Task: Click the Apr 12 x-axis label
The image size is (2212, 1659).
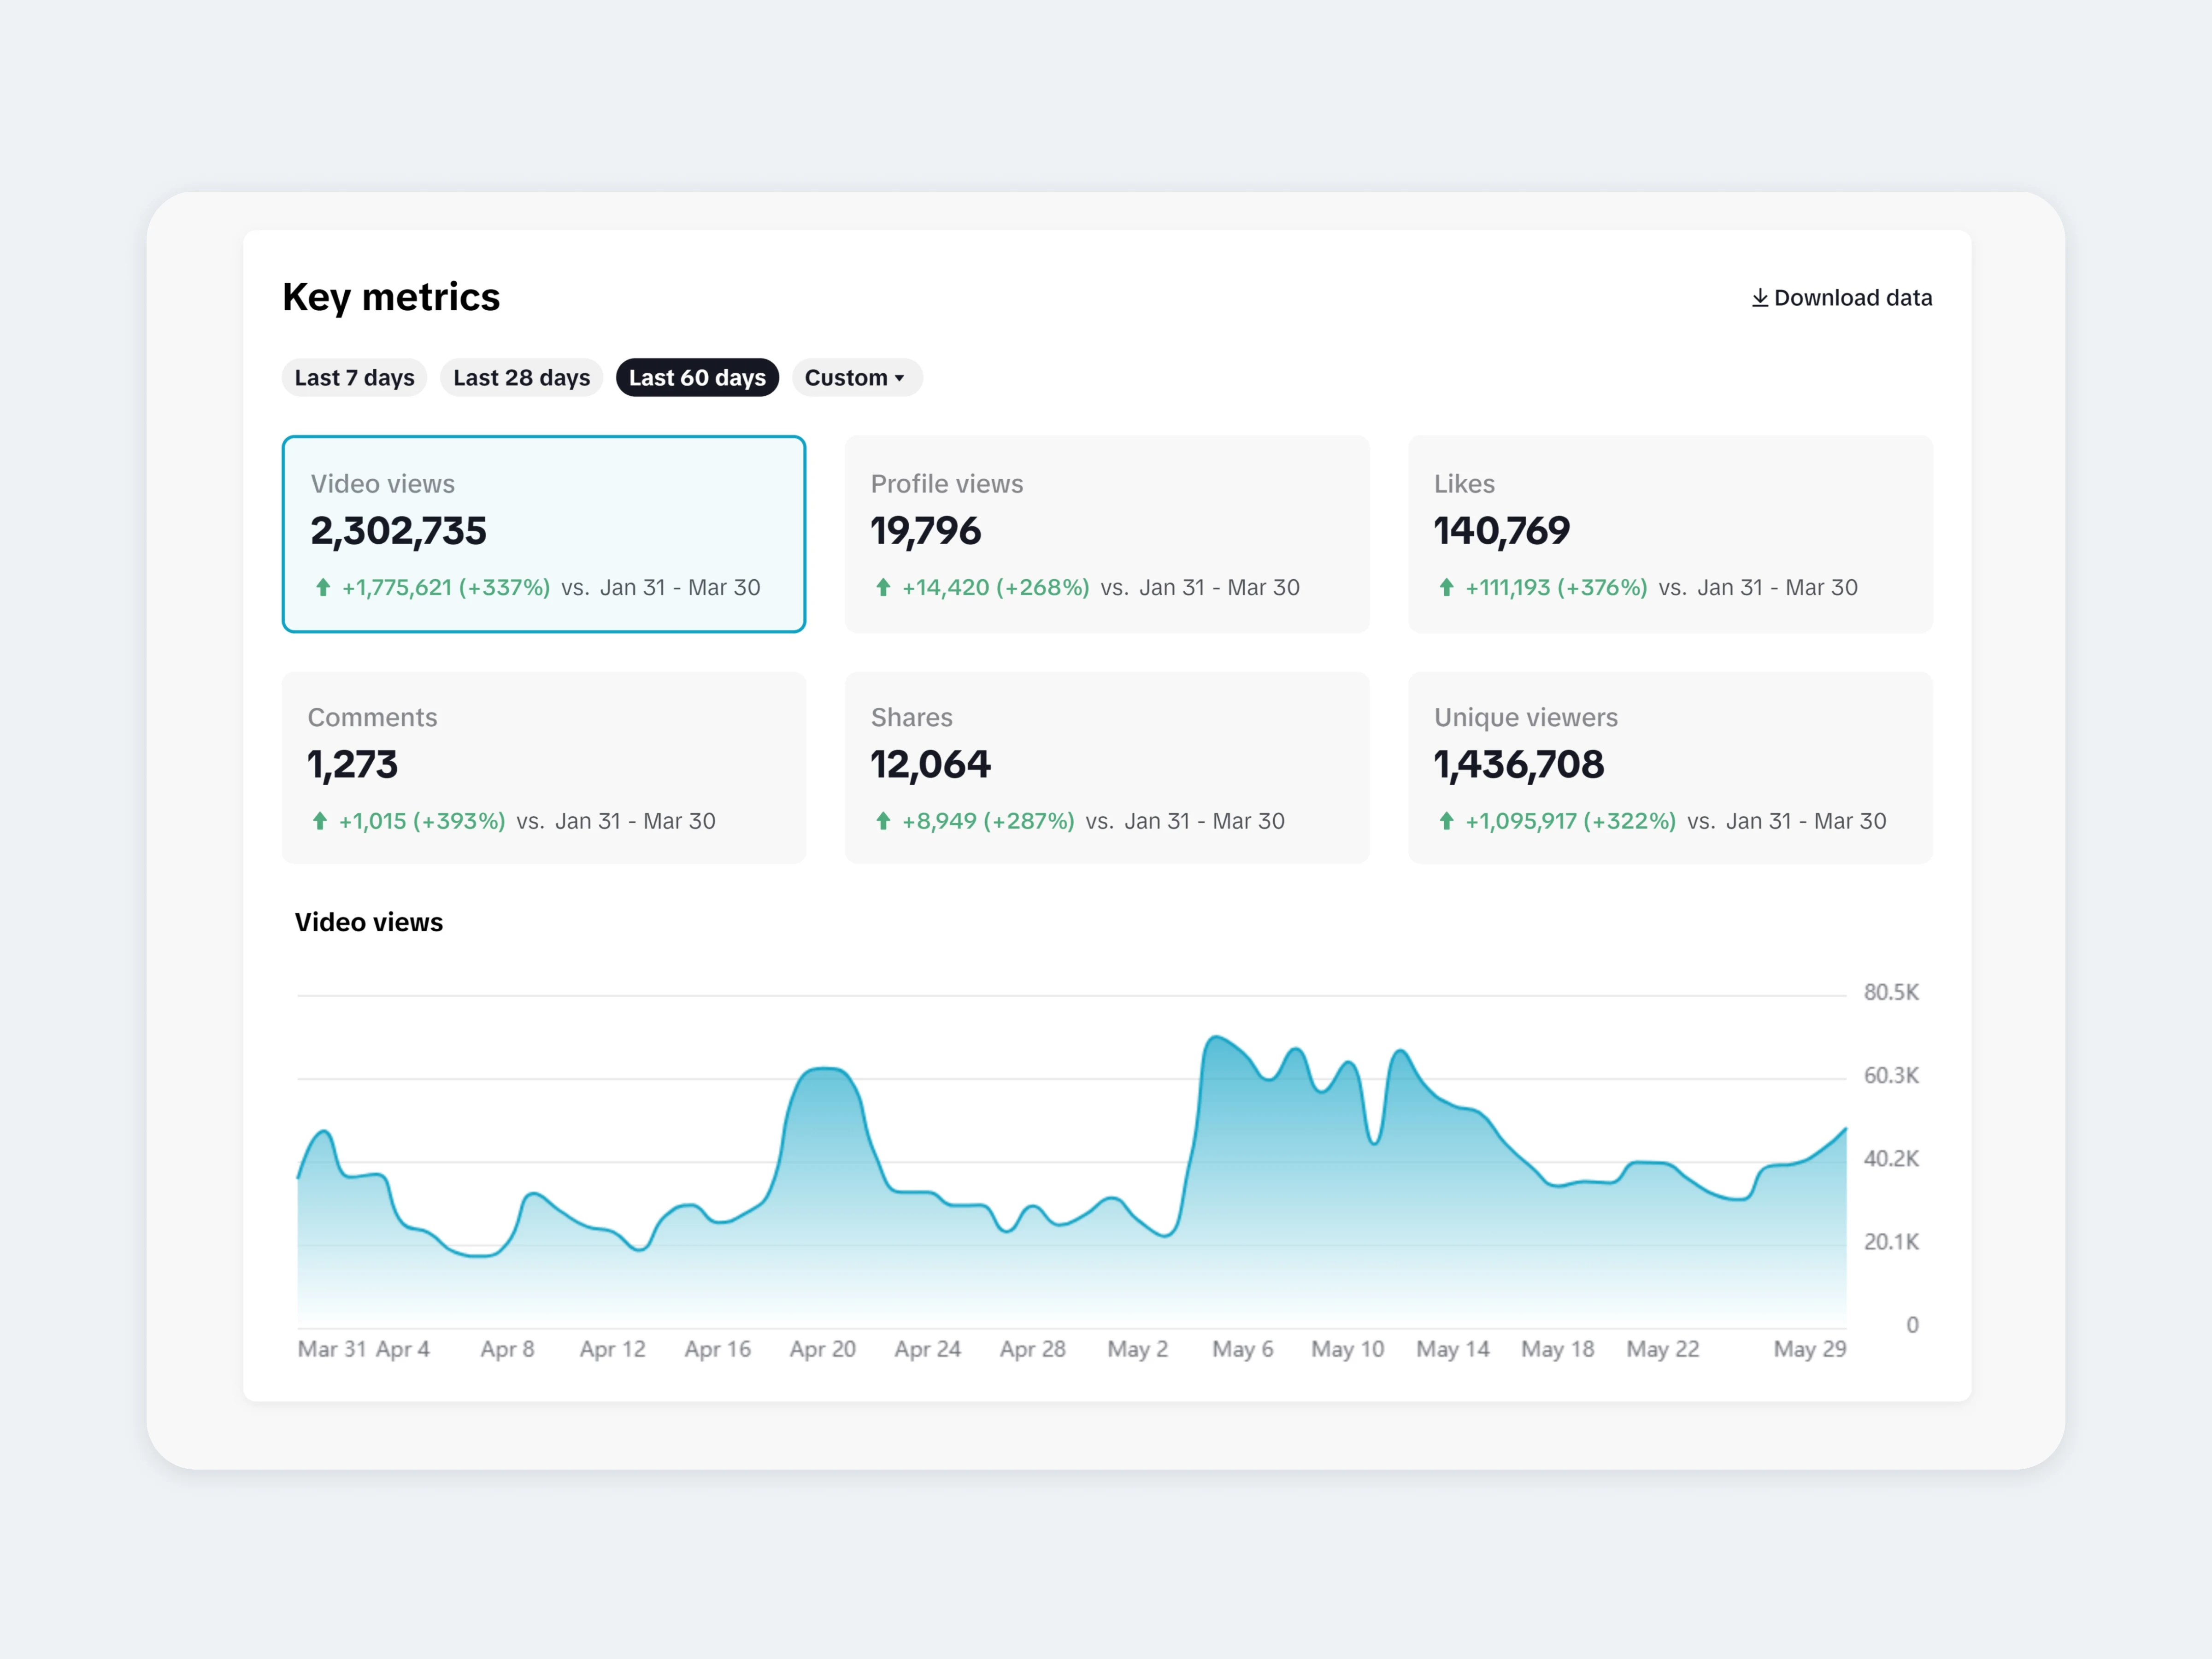Action: coord(613,1350)
